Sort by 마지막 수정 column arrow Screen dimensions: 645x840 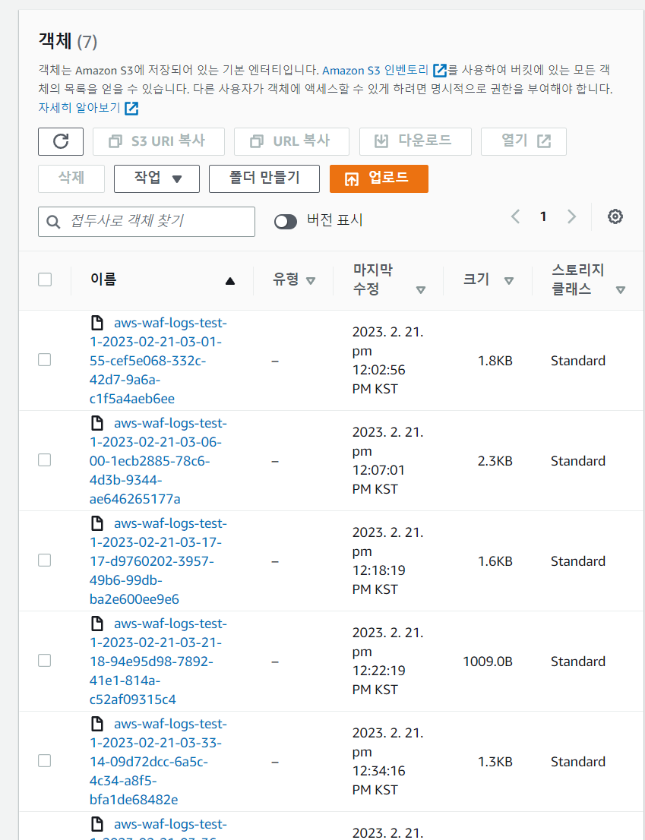(421, 290)
